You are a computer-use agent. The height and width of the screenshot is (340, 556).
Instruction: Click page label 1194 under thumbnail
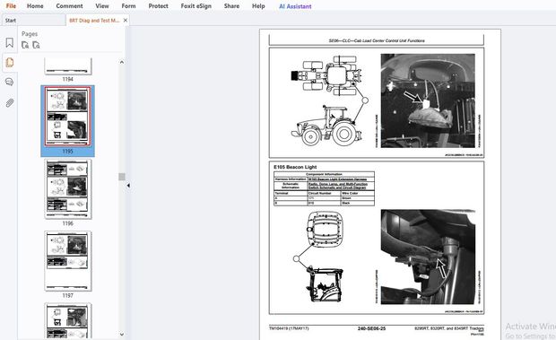coord(68,79)
